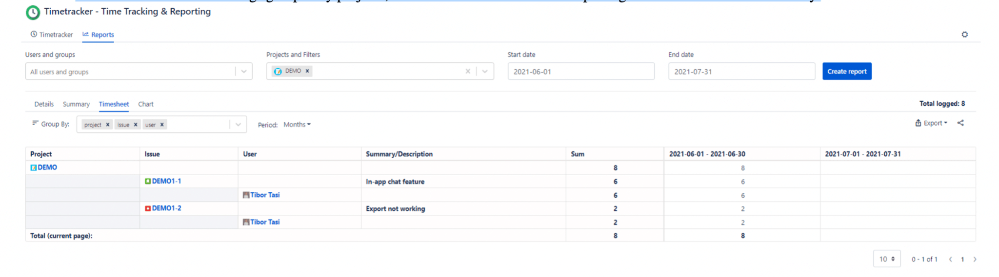Open the Export dropdown menu

(931, 123)
